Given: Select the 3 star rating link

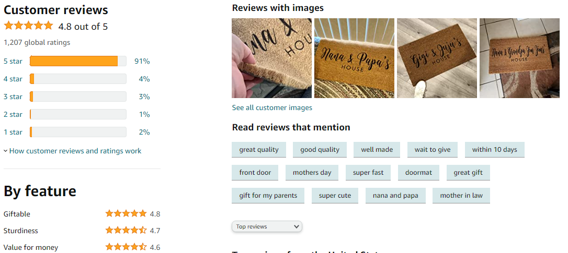Looking at the screenshot, I should coord(13,97).
